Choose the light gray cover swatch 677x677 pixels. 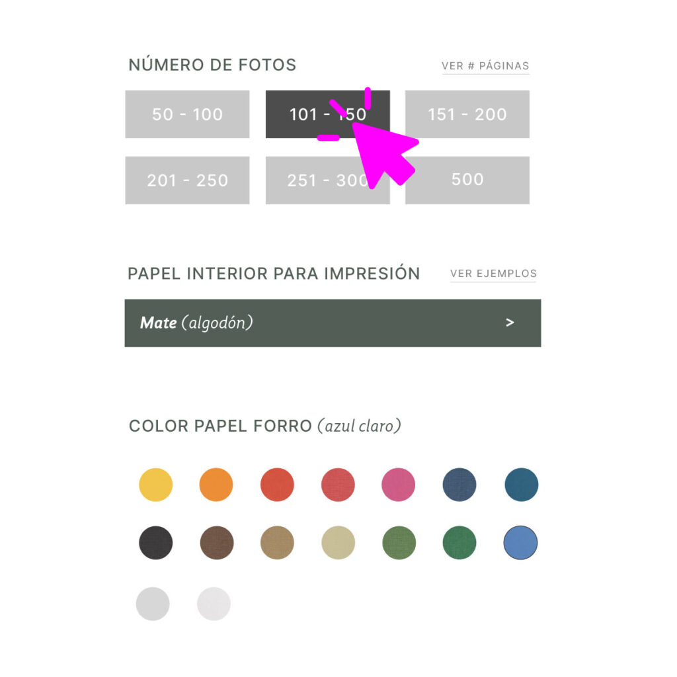pyautogui.click(x=153, y=604)
